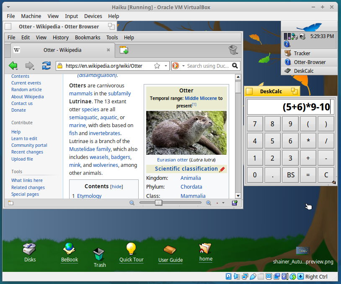This screenshot has width=341, height=284.
Task: Click the page scrollbar down arrow
Action: click(x=238, y=195)
